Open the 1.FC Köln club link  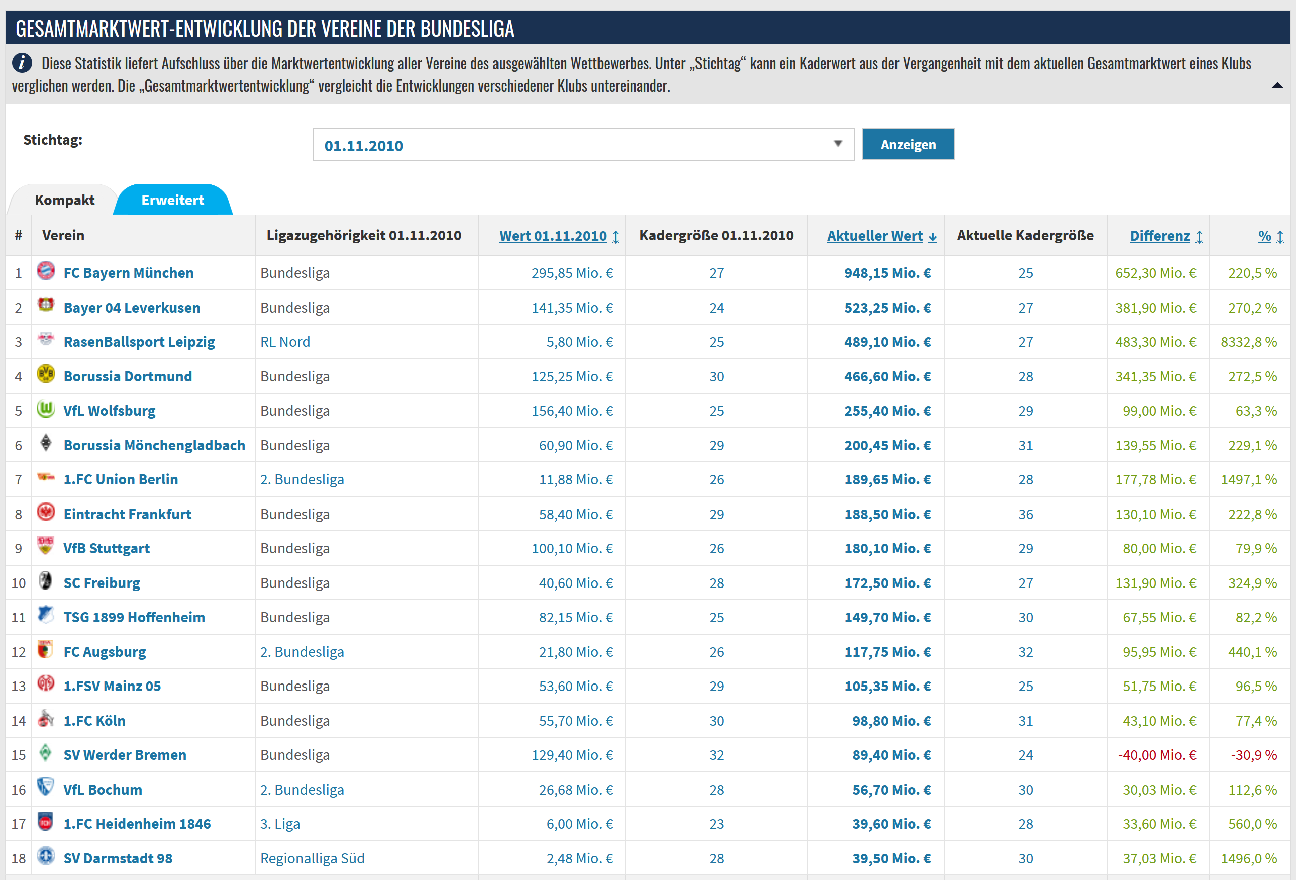click(x=95, y=721)
